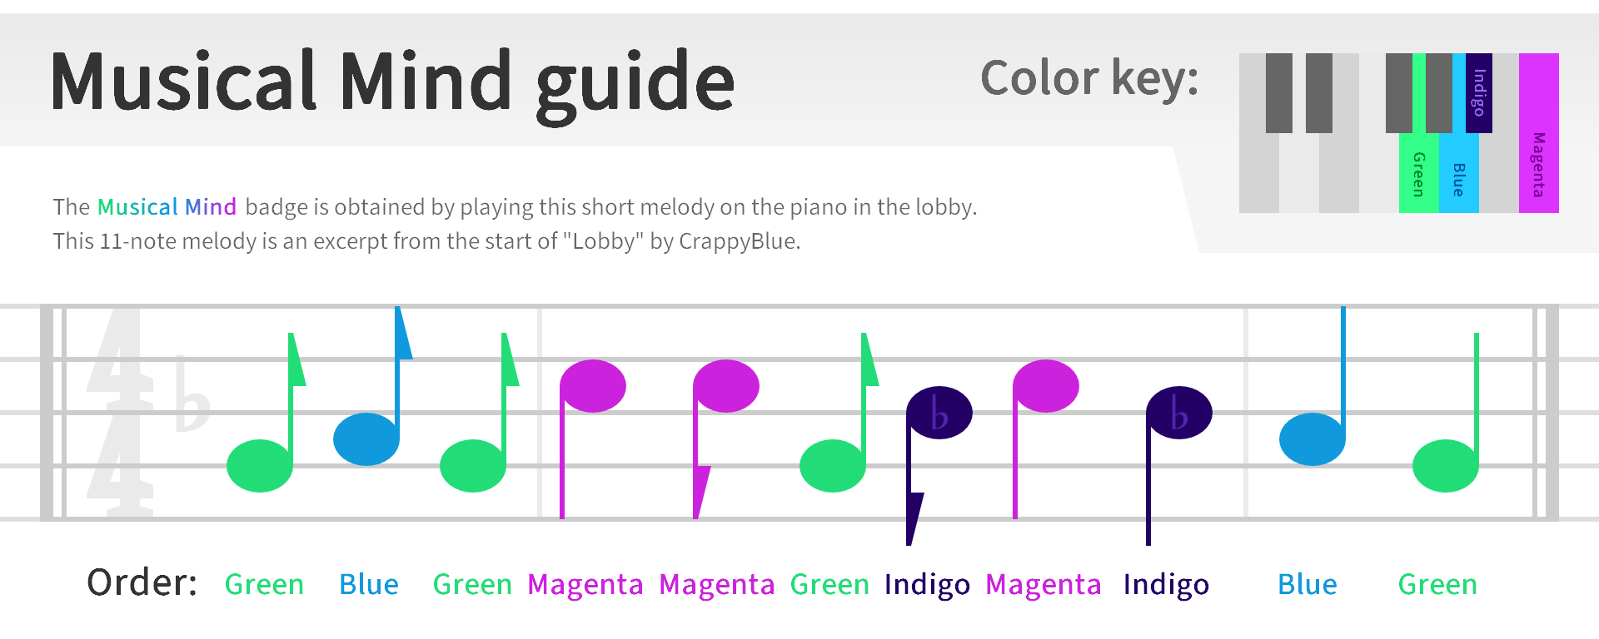Select the first "Green" word in Order row

click(x=264, y=584)
